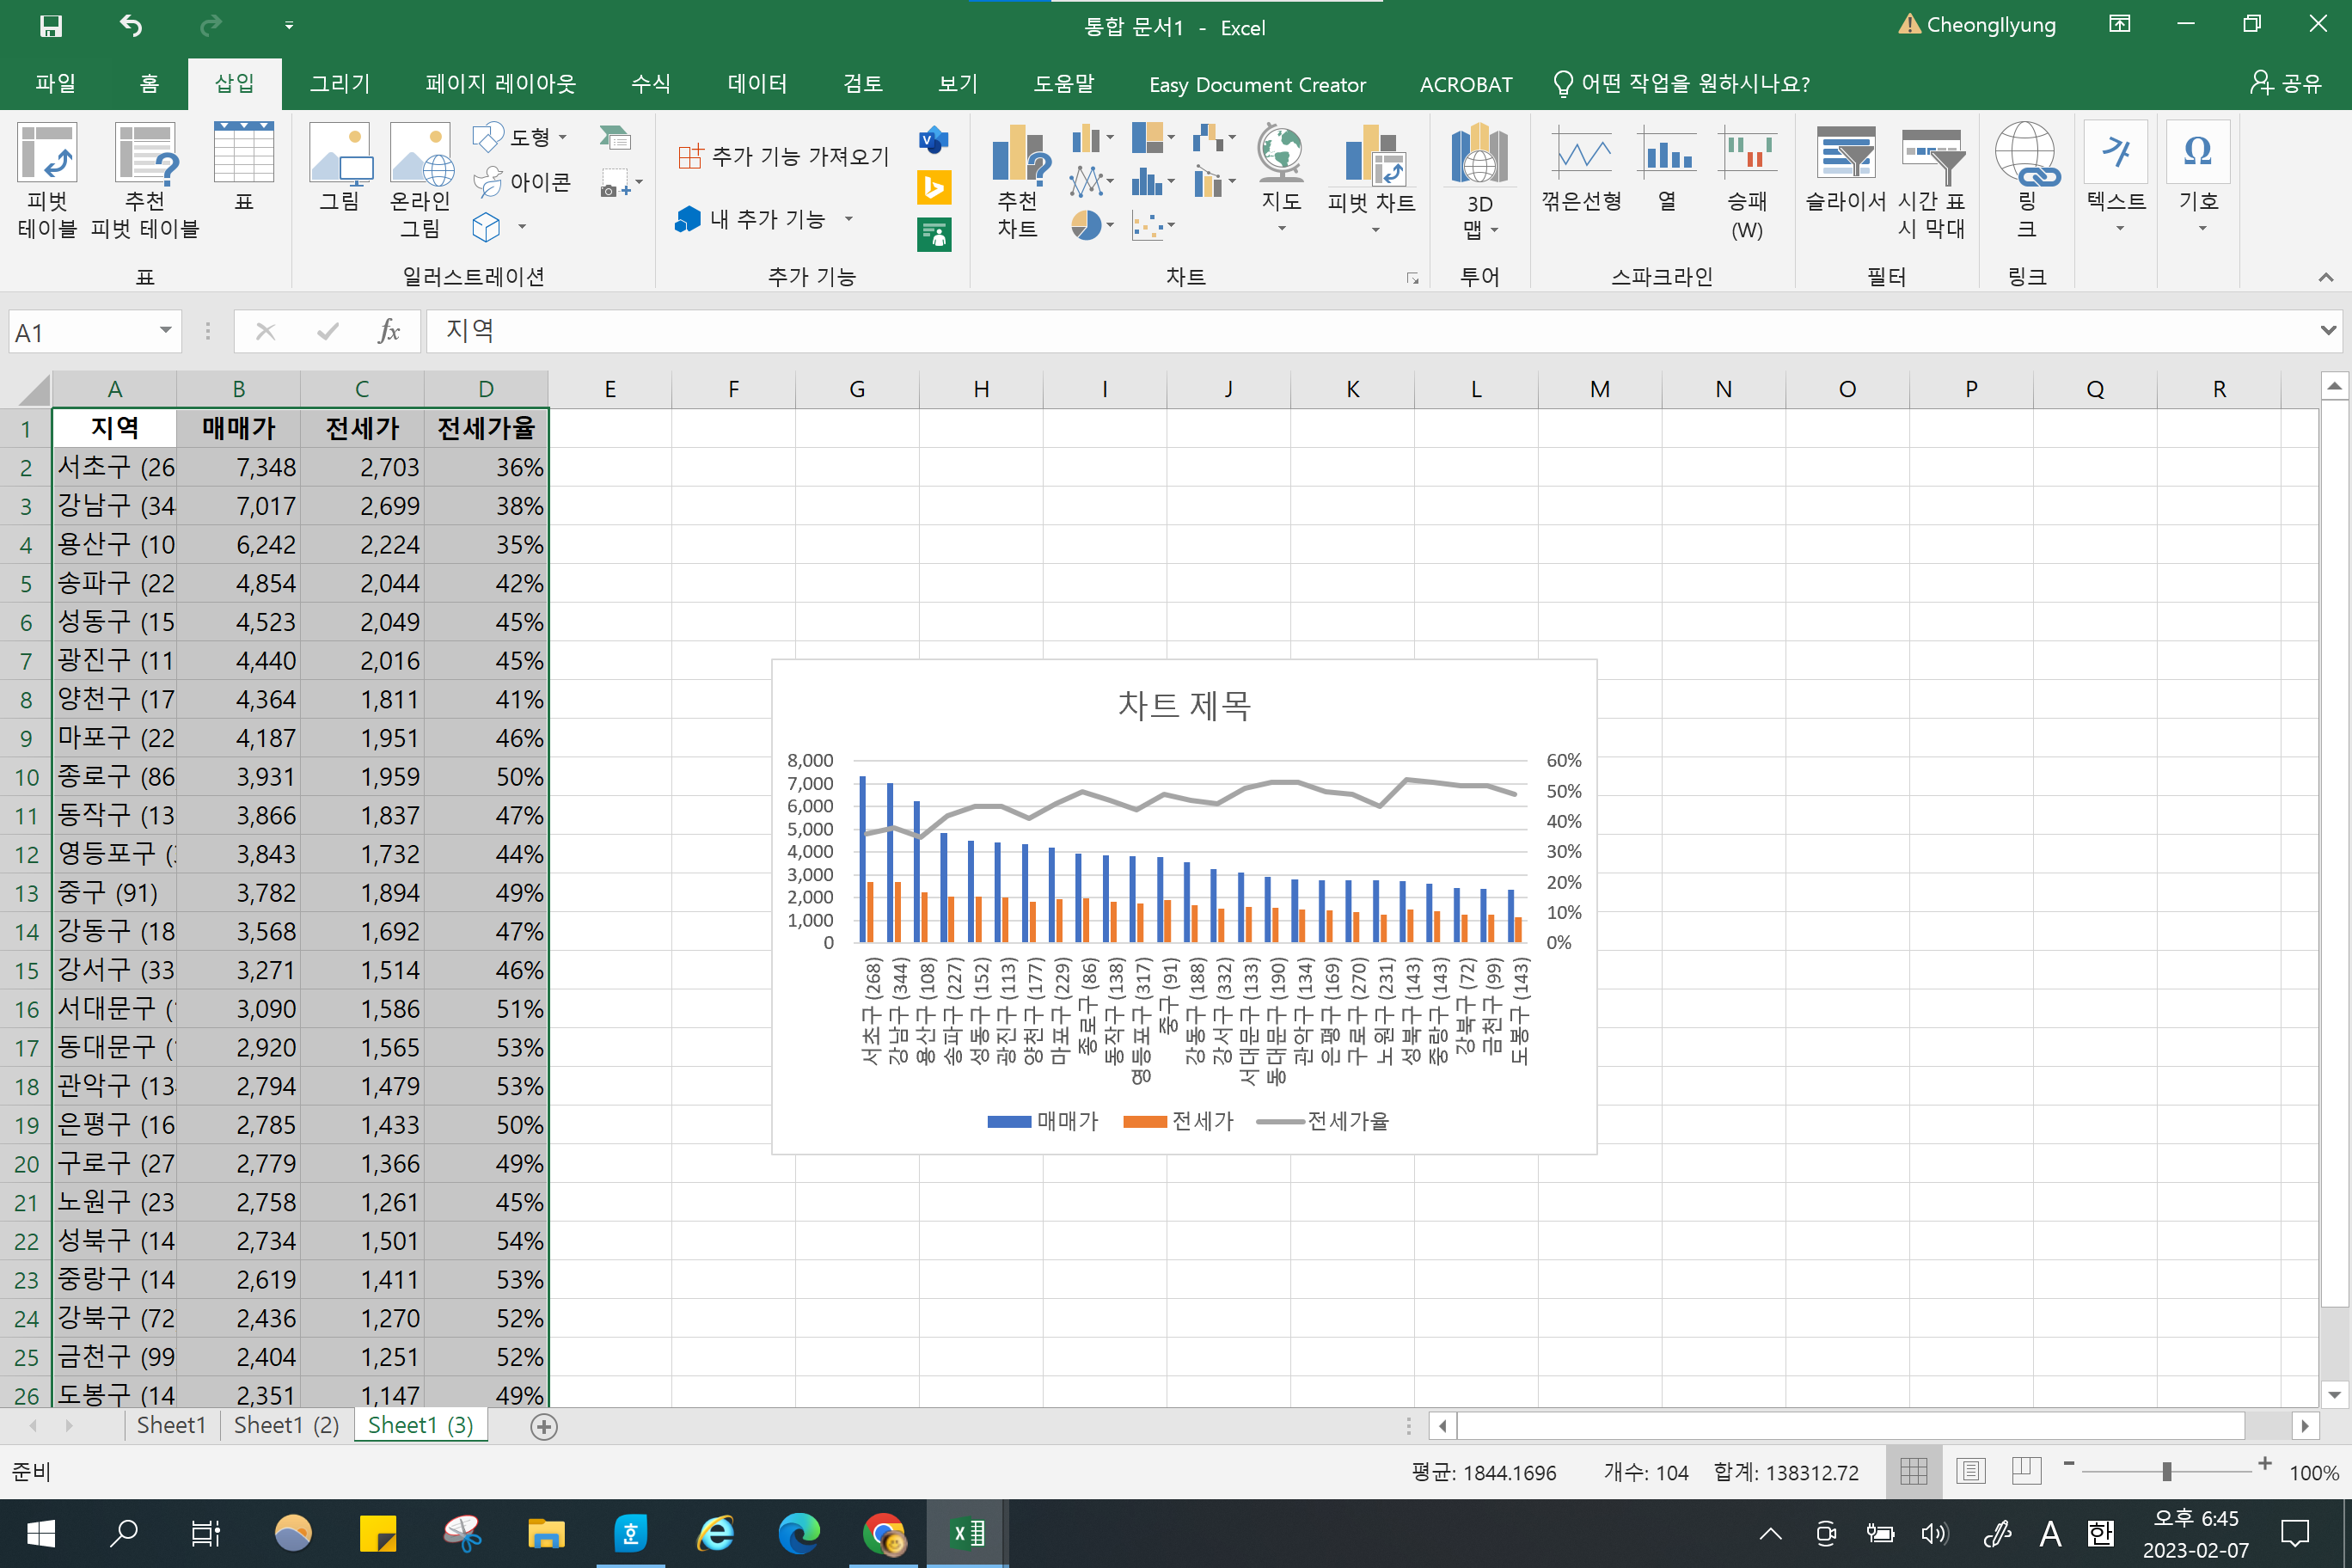Open the PivotTable (피벗 테이블) icon
The width and height of the screenshot is (2352, 1568).
[x=47, y=178]
